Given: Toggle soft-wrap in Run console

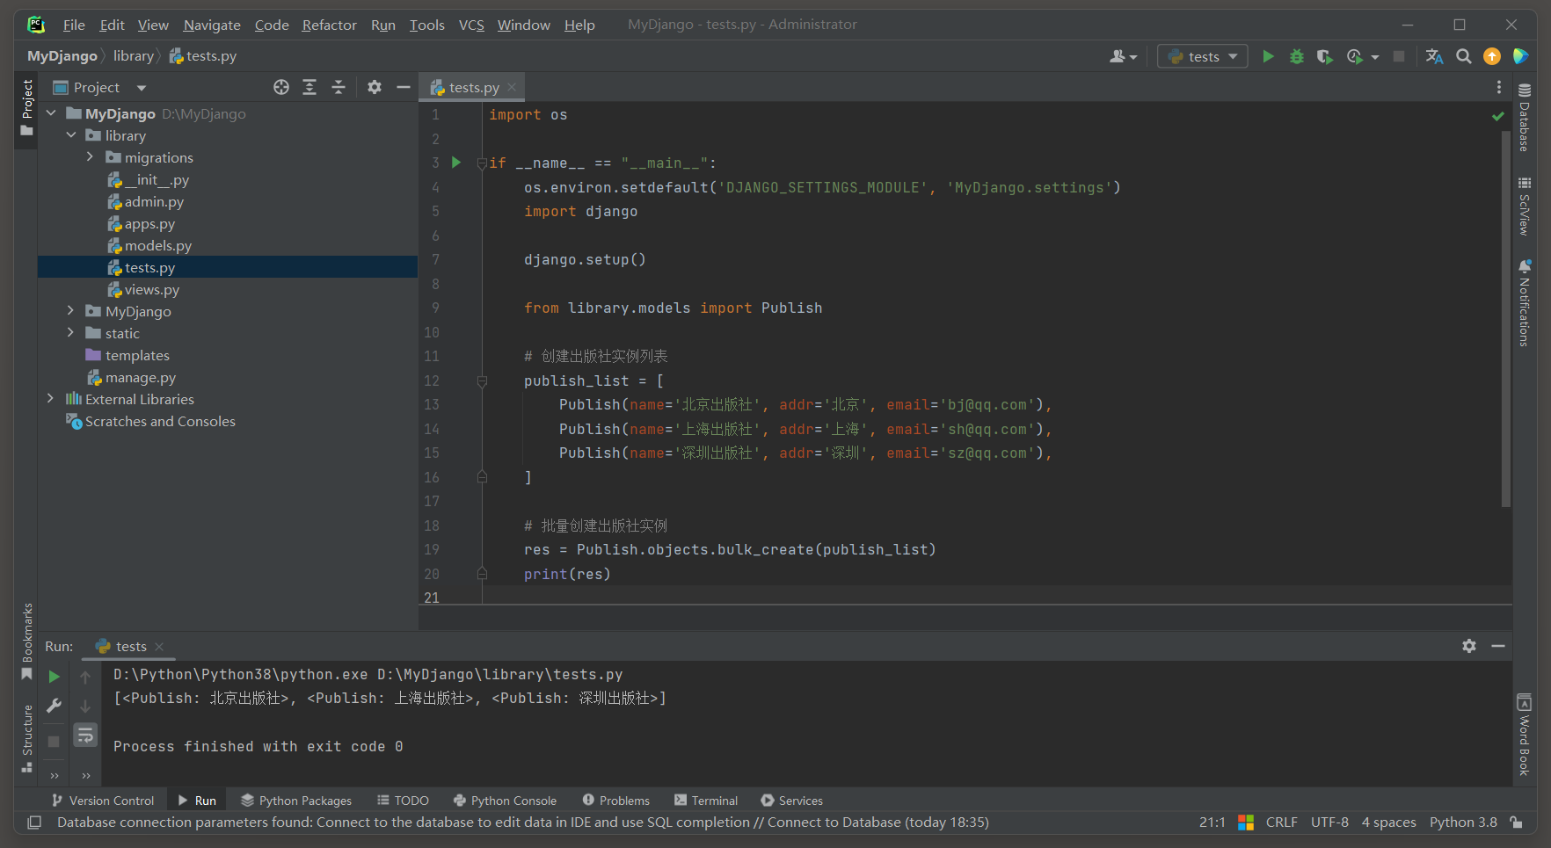Looking at the screenshot, I should pos(85,736).
